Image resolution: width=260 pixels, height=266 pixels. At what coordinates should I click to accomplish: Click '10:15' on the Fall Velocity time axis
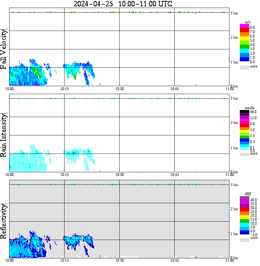65,89
